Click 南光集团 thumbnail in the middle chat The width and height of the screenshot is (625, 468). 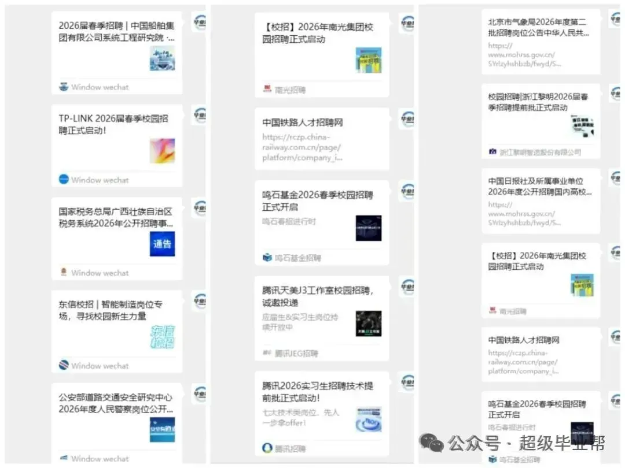[369, 60]
